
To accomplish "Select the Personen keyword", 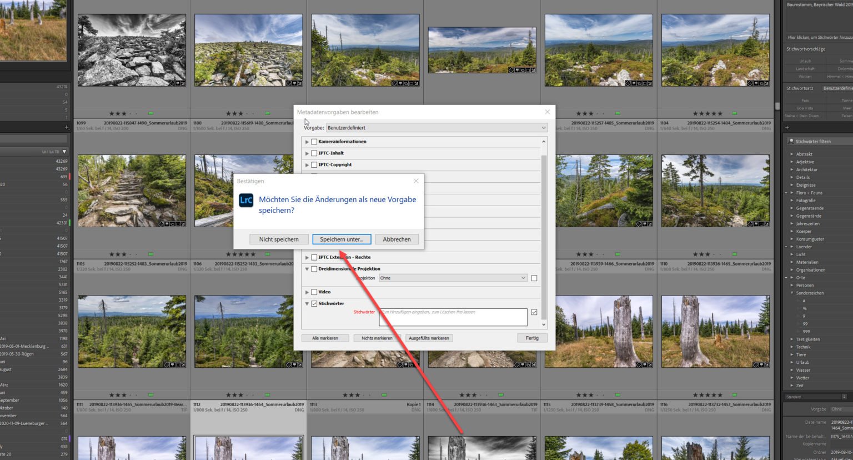I will pos(805,285).
